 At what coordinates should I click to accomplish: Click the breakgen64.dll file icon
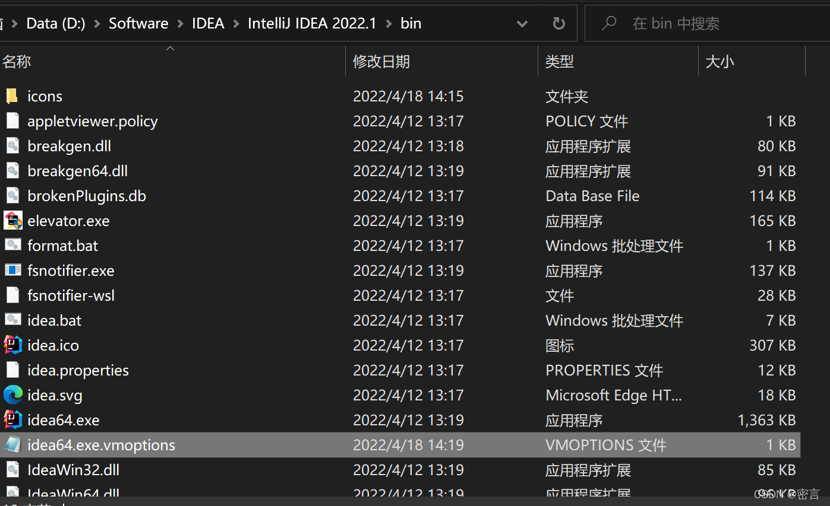click(12, 171)
